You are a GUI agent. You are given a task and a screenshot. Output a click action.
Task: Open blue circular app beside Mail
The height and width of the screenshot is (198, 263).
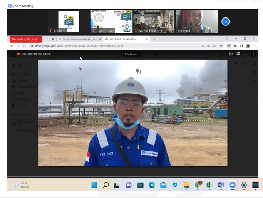[x=175, y=185]
